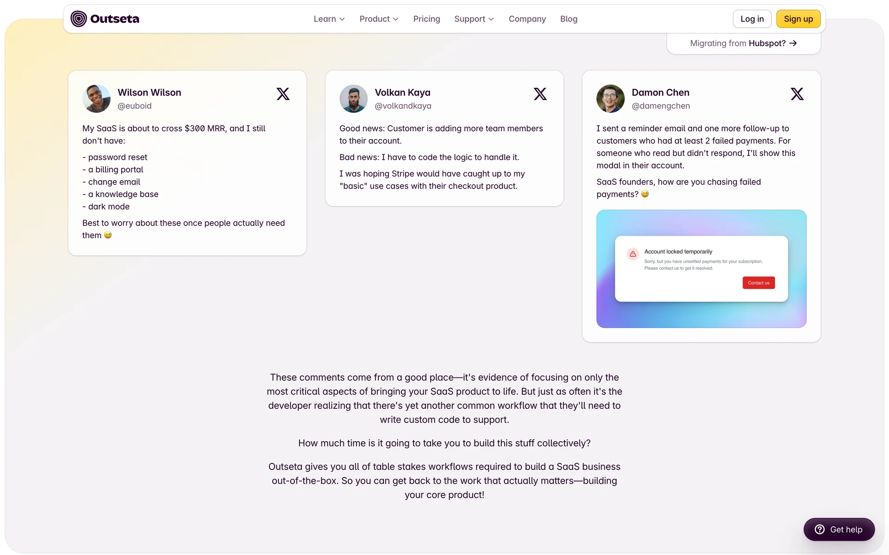The image size is (889, 555).
Task: Click X icon on Volkan Kaya's tweet
Action: click(540, 94)
